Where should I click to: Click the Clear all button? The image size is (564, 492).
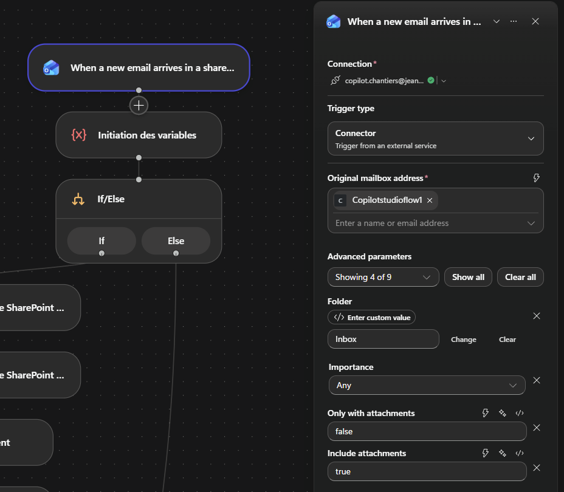[x=520, y=277]
